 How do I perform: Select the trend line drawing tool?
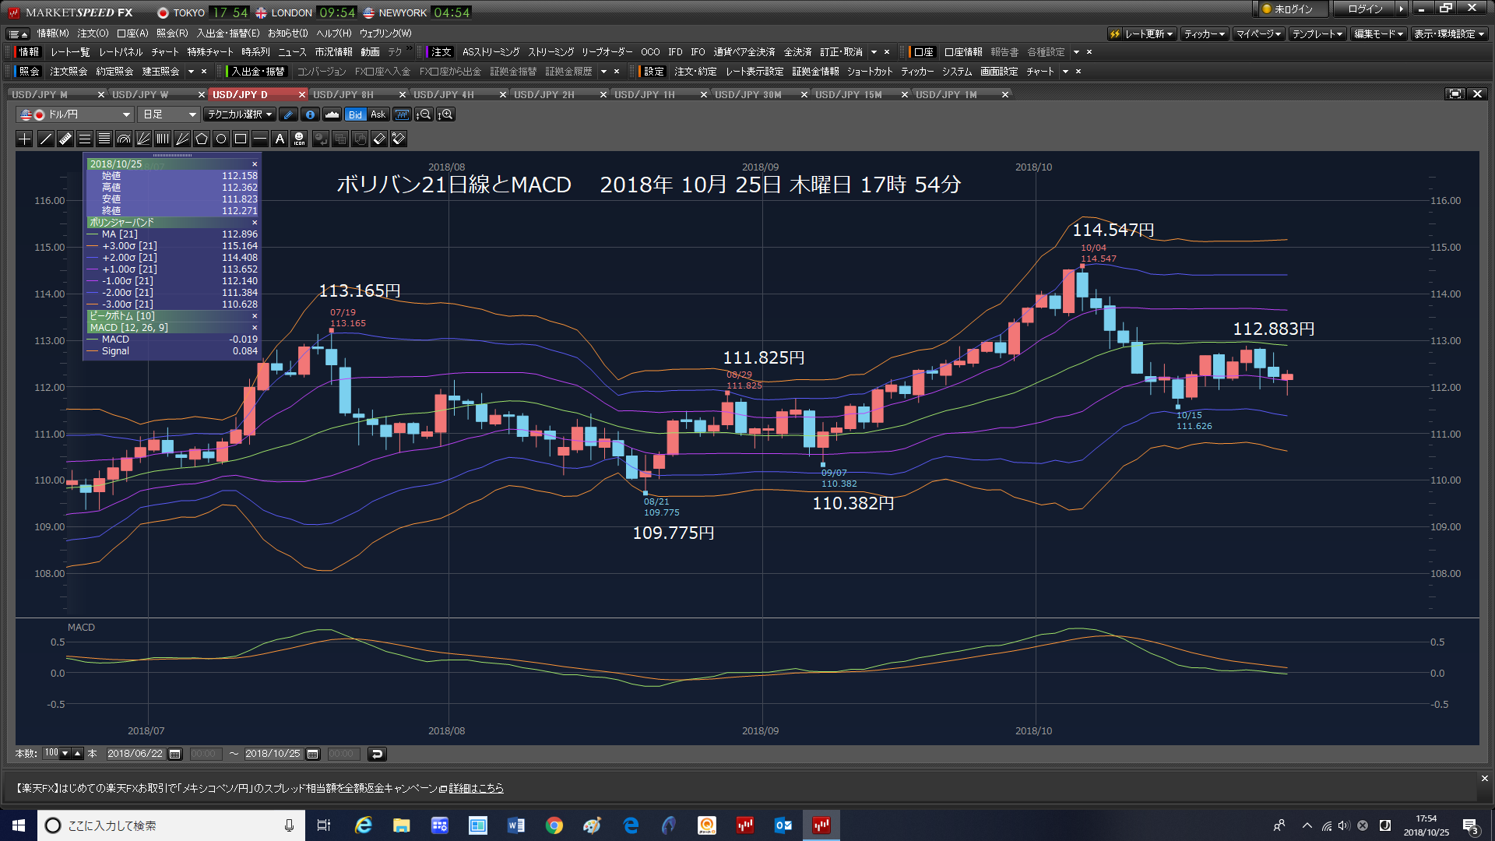pyautogui.click(x=46, y=139)
